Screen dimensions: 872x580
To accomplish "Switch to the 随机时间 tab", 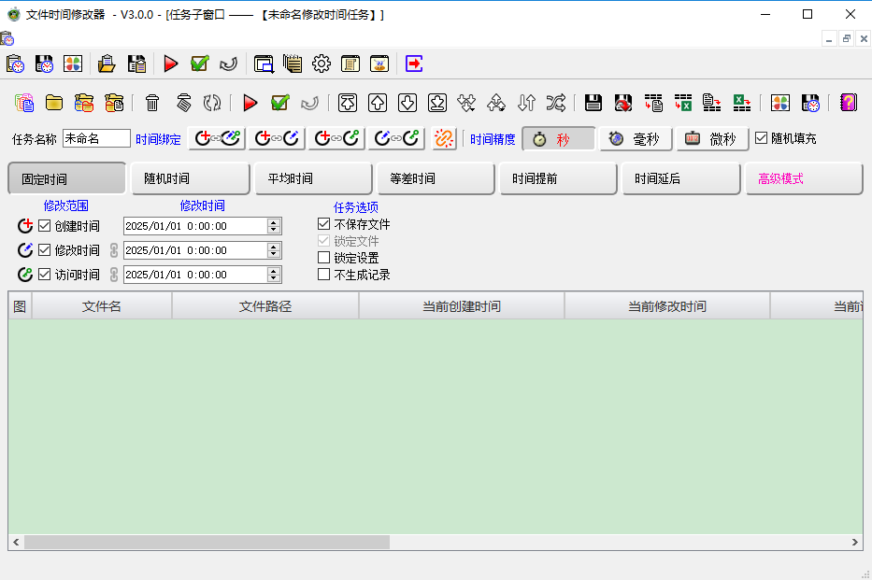I will point(190,177).
